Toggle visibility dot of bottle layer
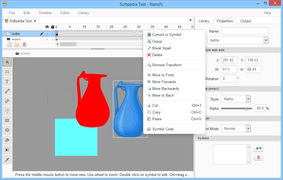The height and width of the screenshot is (180, 283). click(x=47, y=34)
